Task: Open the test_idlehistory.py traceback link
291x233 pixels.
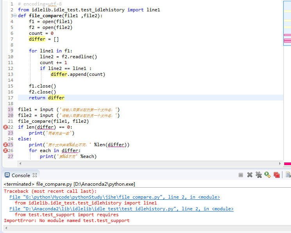Action: tap(121, 209)
